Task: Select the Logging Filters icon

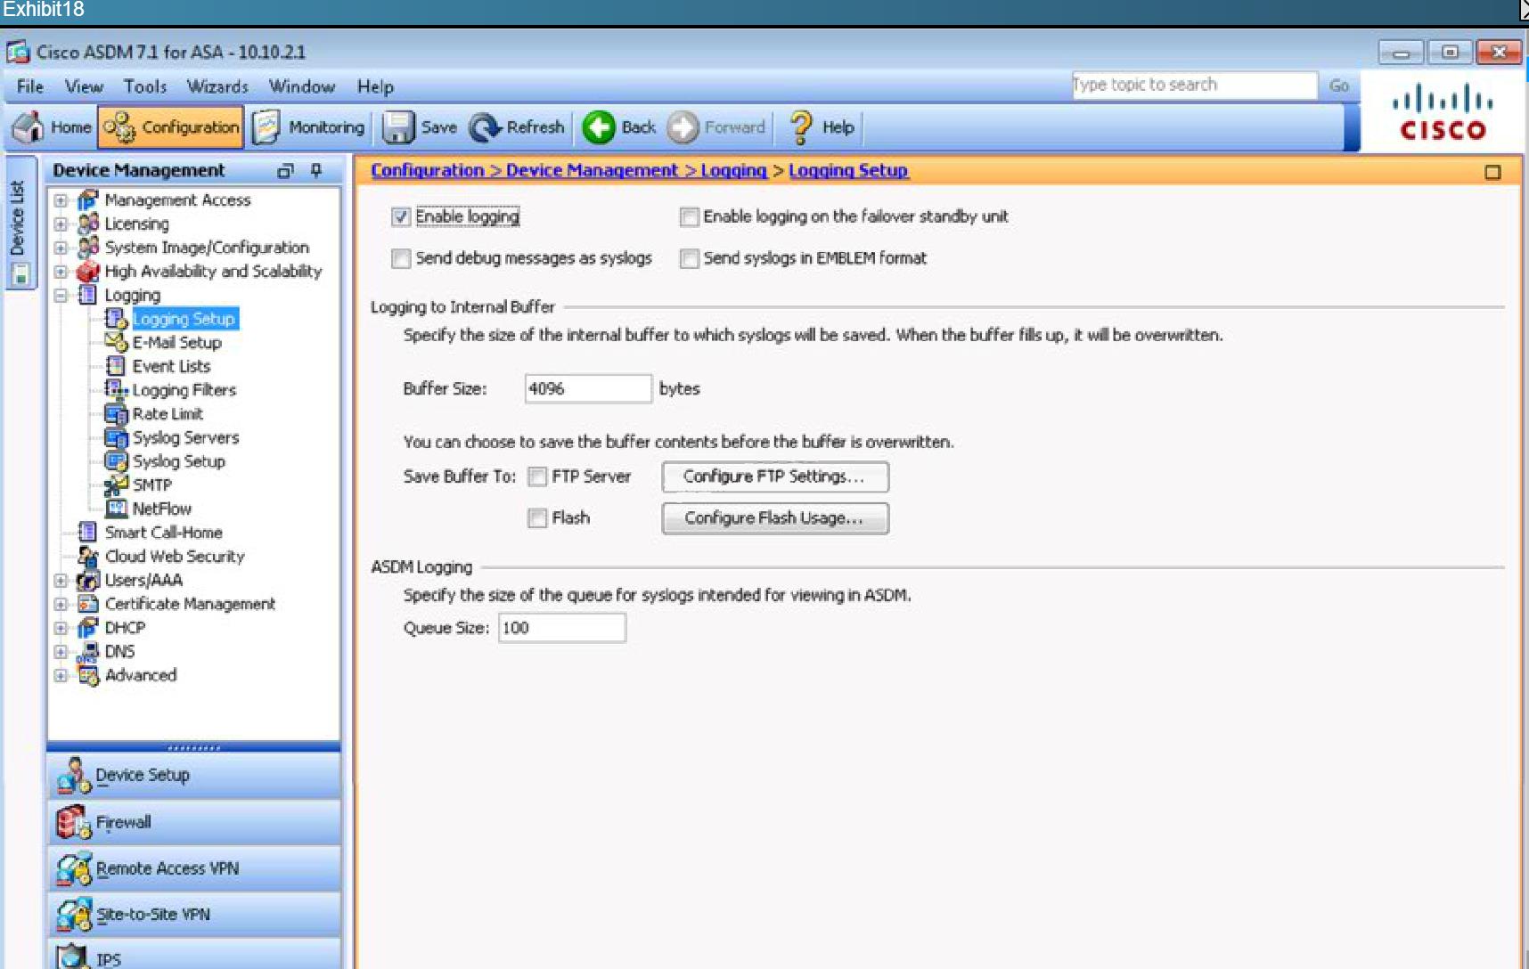Action: (x=116, y=390)
